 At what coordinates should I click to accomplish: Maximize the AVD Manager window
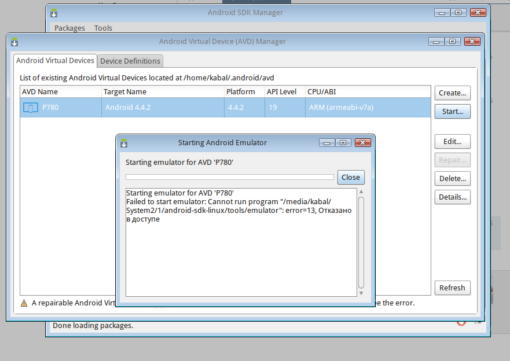pyautogui.click(x=453, y=41)
